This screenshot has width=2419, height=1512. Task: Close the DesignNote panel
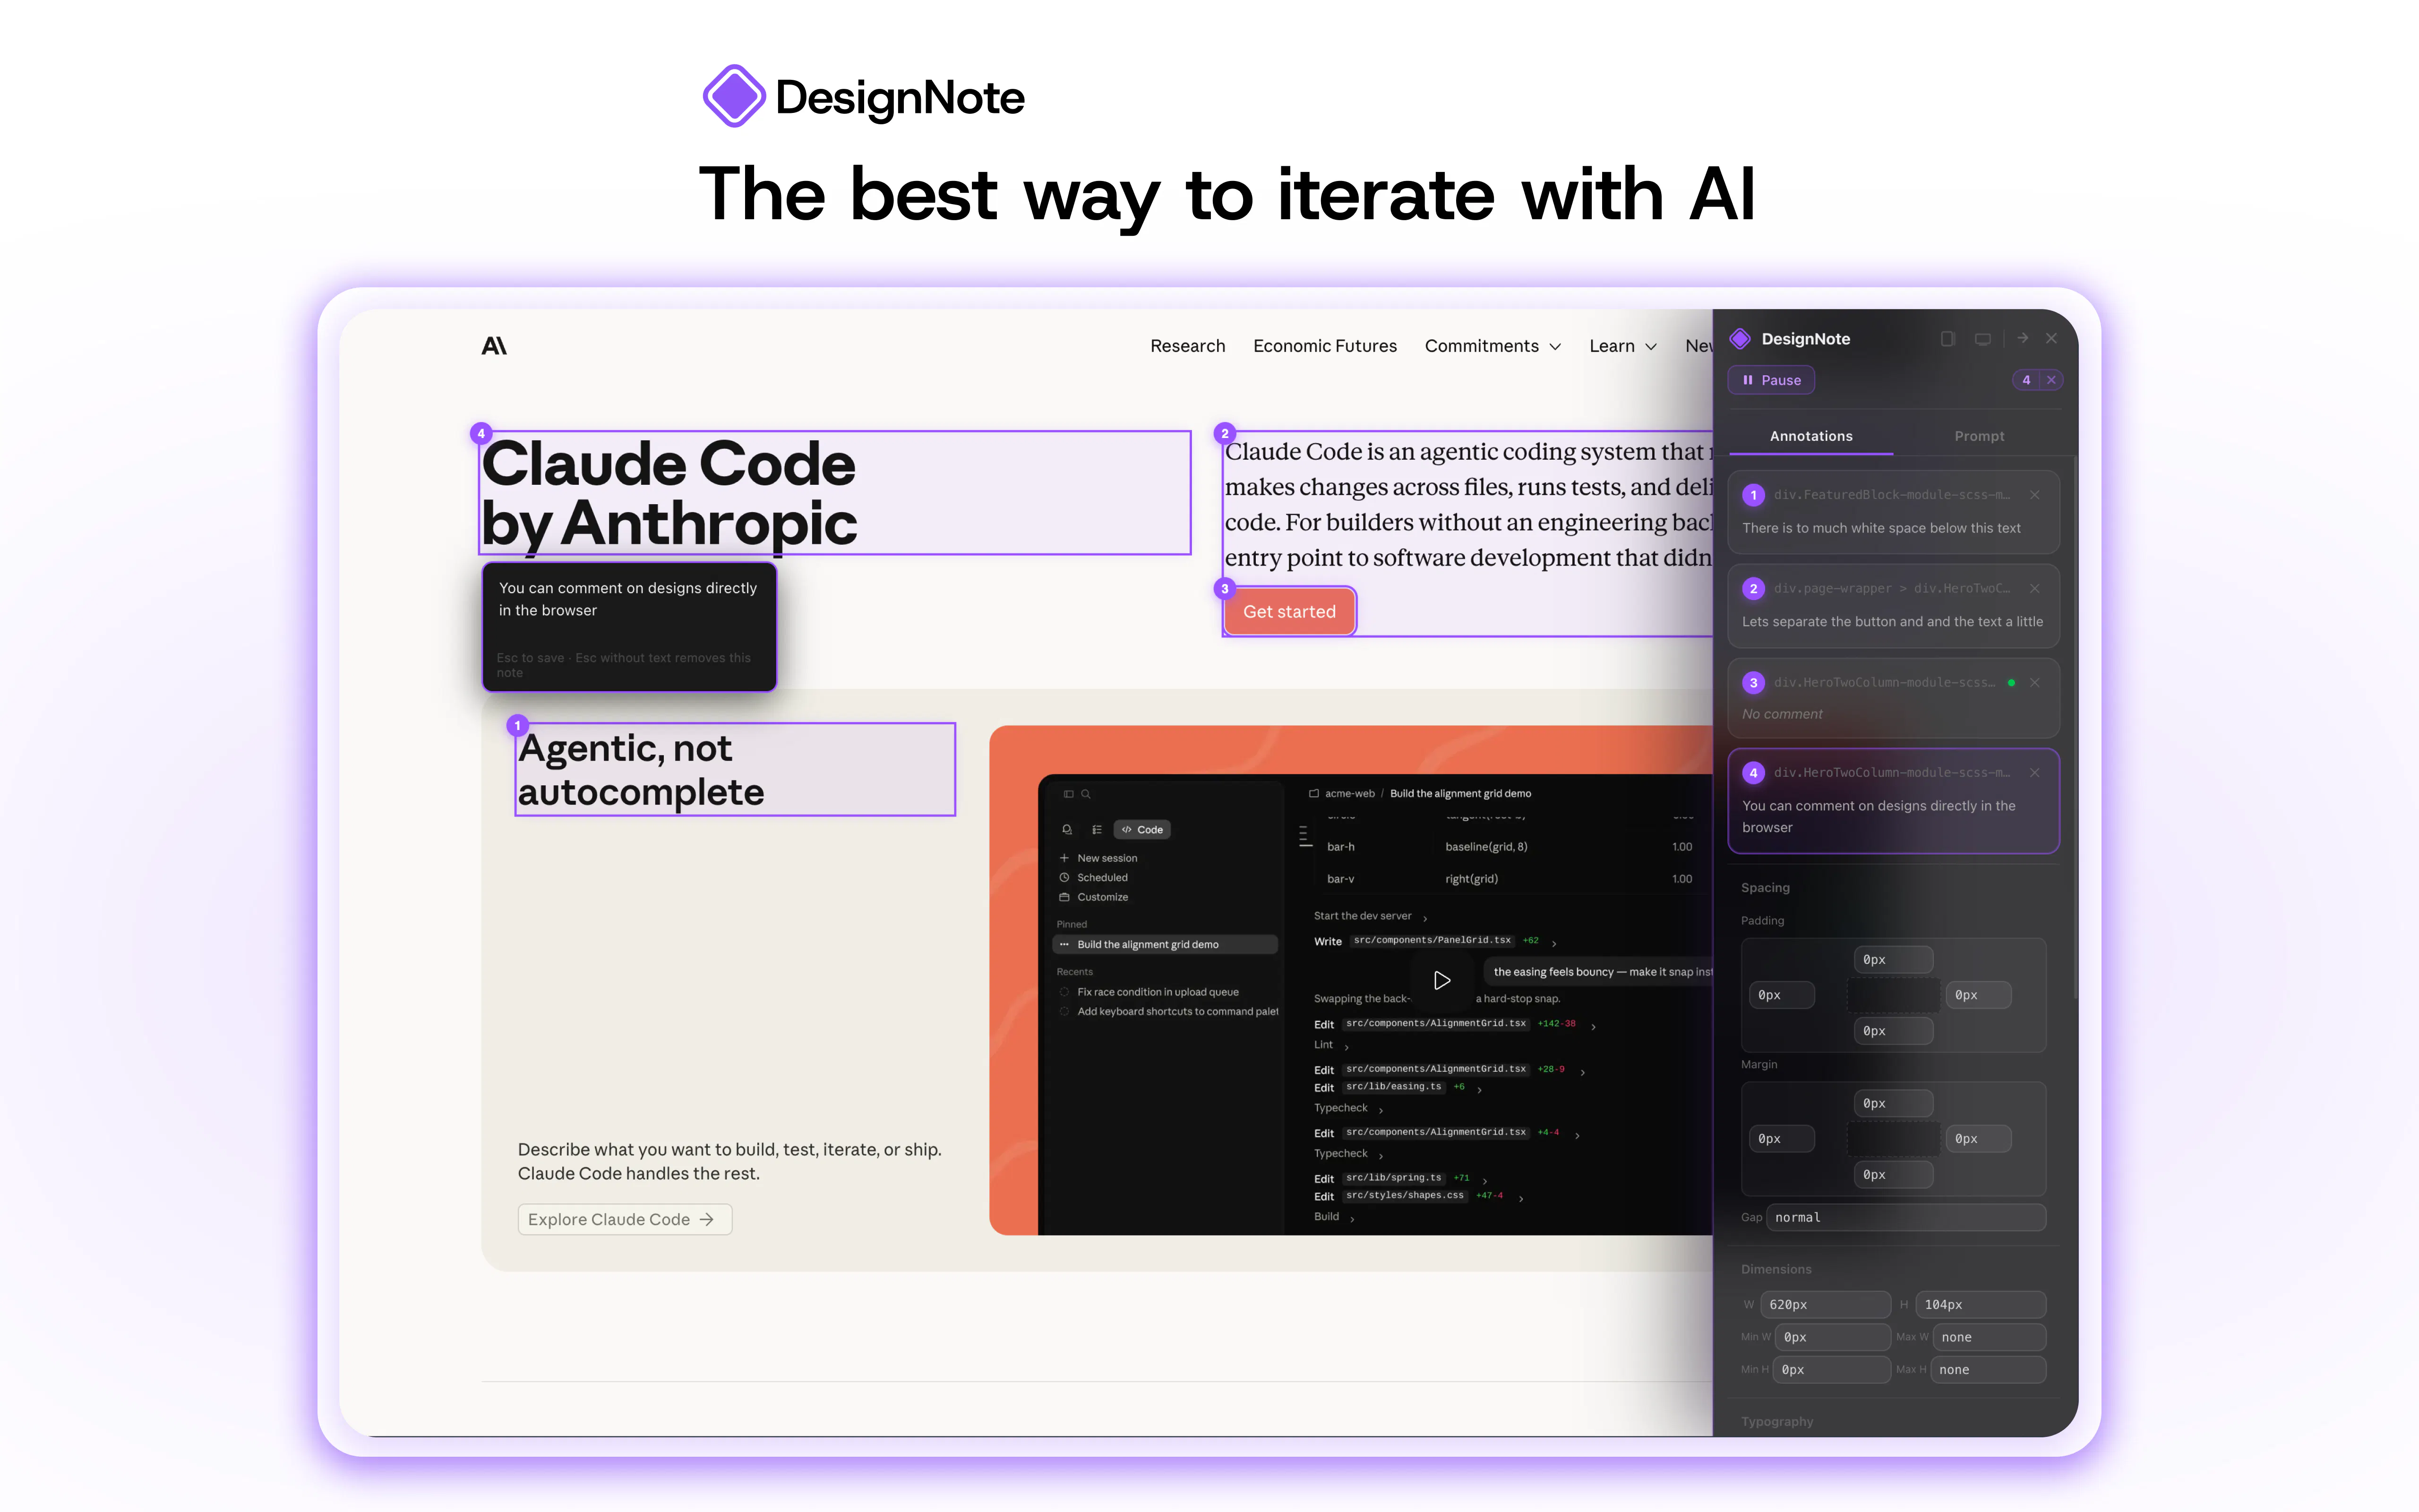coord(2051,339)
